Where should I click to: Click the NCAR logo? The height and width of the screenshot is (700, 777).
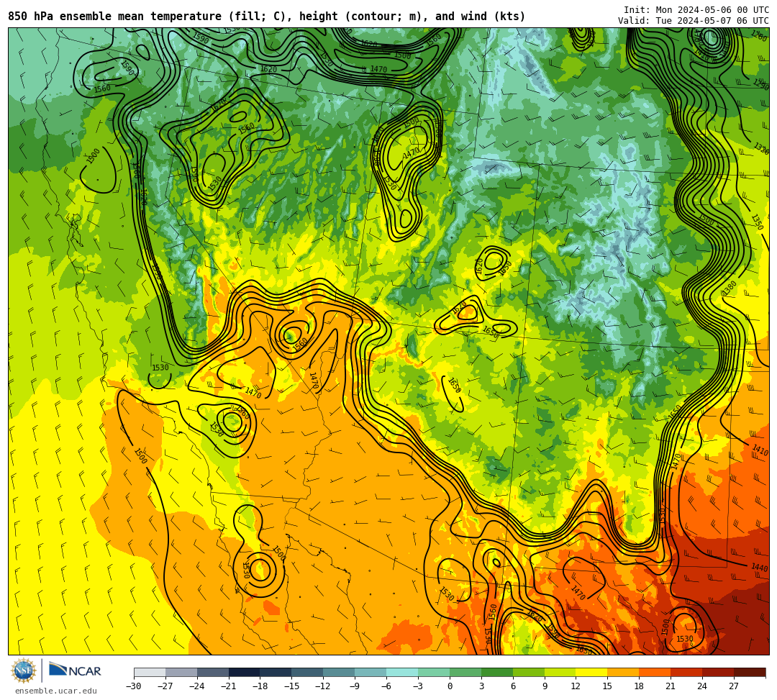[x=75, y=671]
